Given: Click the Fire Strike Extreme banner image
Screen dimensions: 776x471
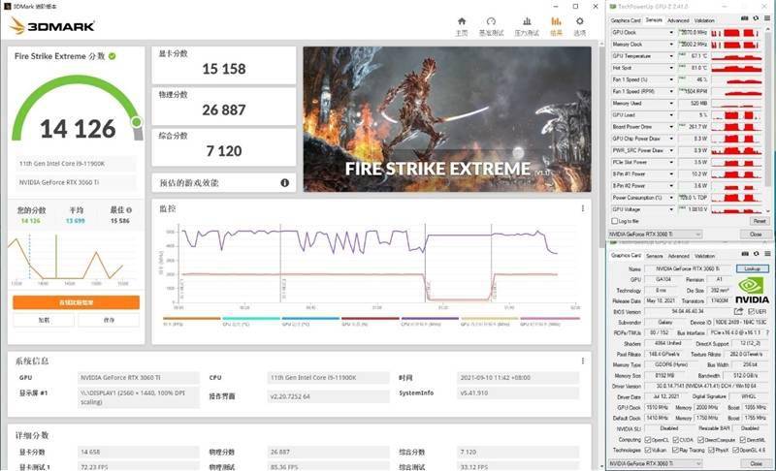Looking at the screenshot, I should 447,119.
